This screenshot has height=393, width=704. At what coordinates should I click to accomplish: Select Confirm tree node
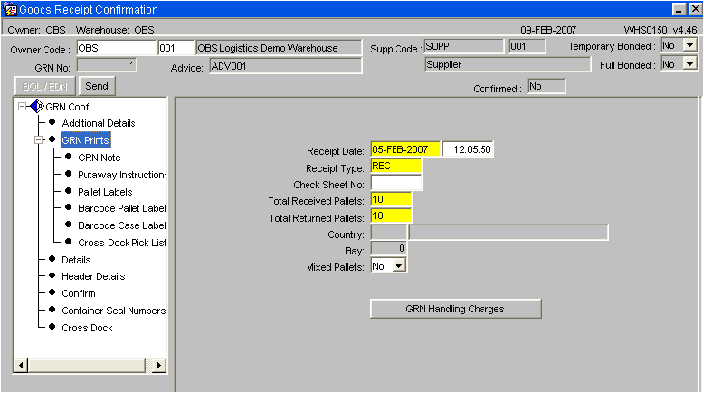[78, 293]
